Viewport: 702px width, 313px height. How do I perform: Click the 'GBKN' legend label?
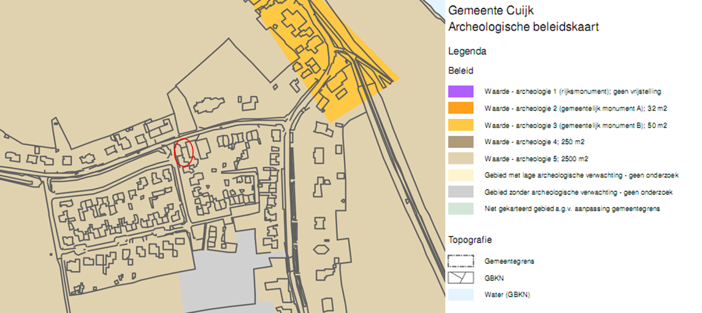click(493, 278)
